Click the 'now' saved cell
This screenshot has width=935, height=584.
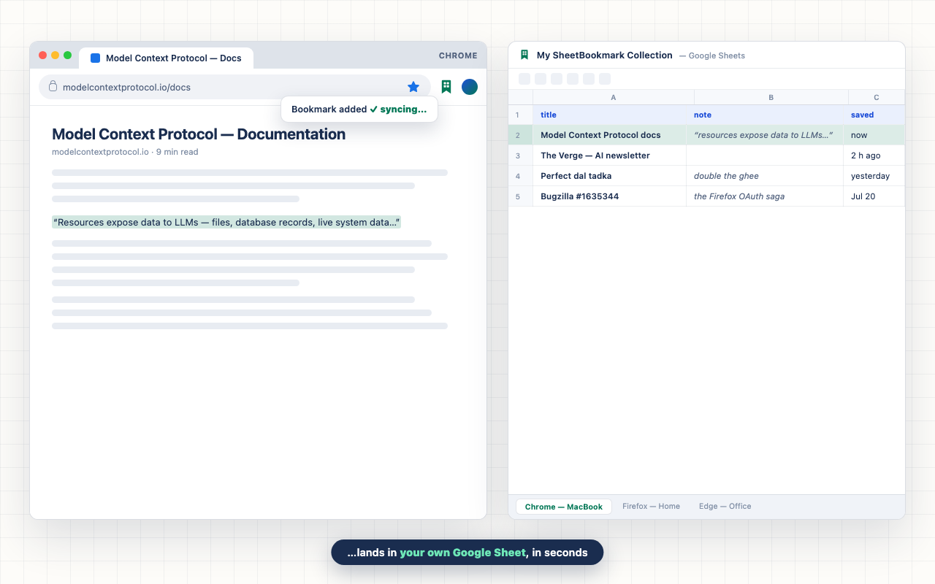coord(874,135)
